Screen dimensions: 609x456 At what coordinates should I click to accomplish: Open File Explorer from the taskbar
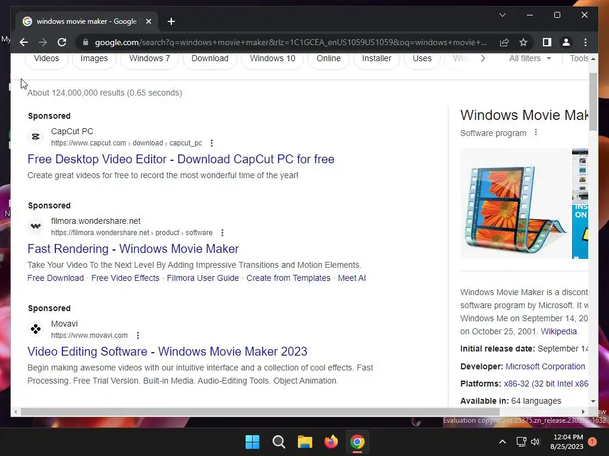[x=305, y=442]
